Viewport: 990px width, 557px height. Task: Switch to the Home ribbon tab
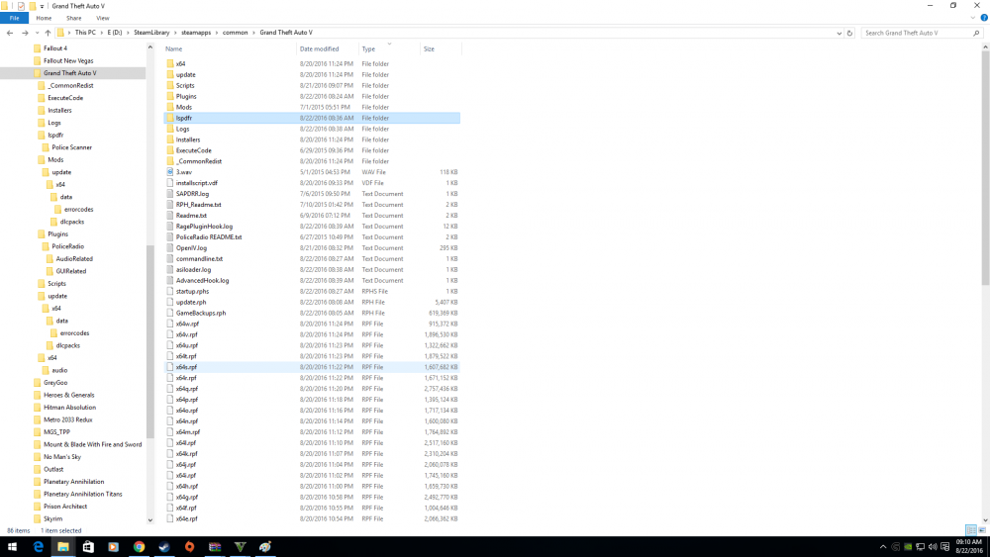tap(44, 18)
